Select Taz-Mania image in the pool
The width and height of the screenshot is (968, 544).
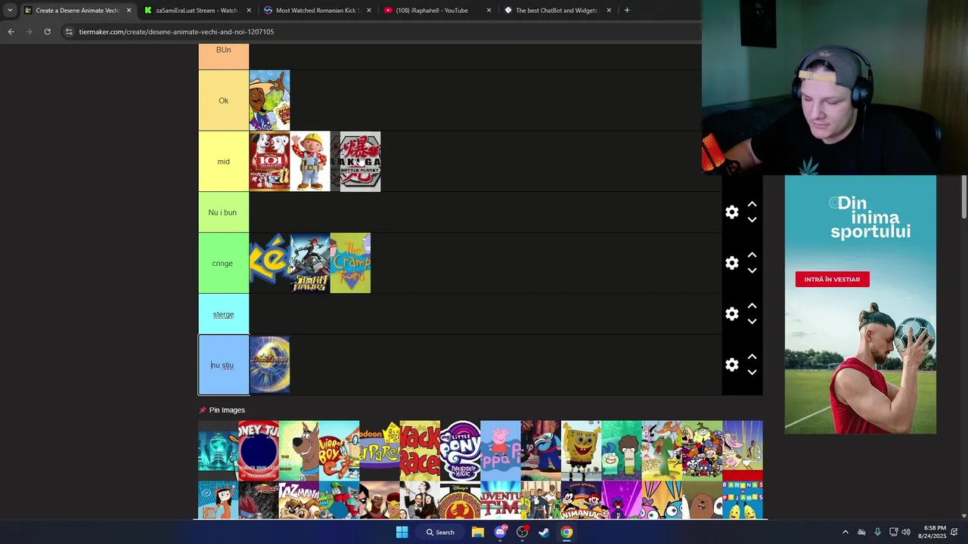pyautogui.click(x=299, y=500)
